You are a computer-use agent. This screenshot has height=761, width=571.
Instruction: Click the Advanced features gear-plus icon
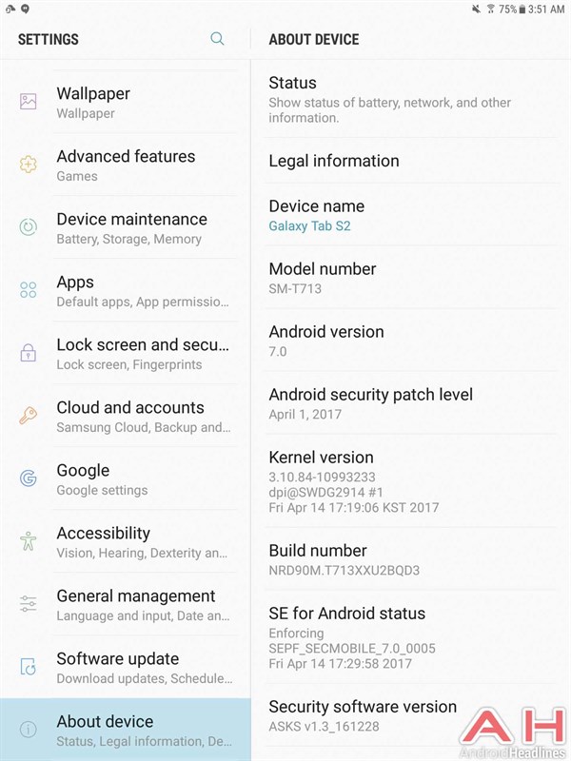click(29, 165)
